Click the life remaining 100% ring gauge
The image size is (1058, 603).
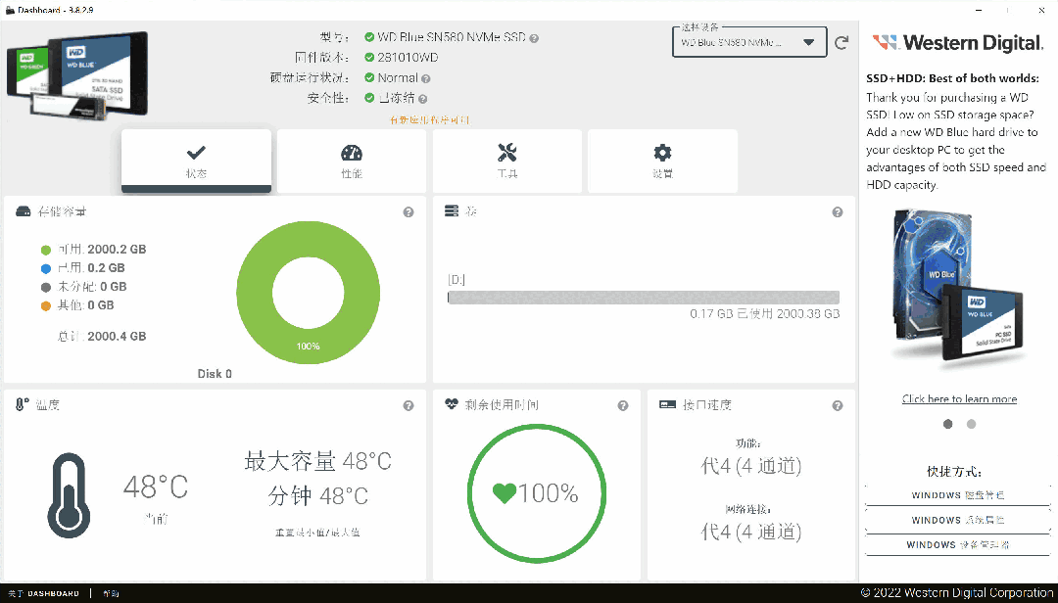(537, 493)
